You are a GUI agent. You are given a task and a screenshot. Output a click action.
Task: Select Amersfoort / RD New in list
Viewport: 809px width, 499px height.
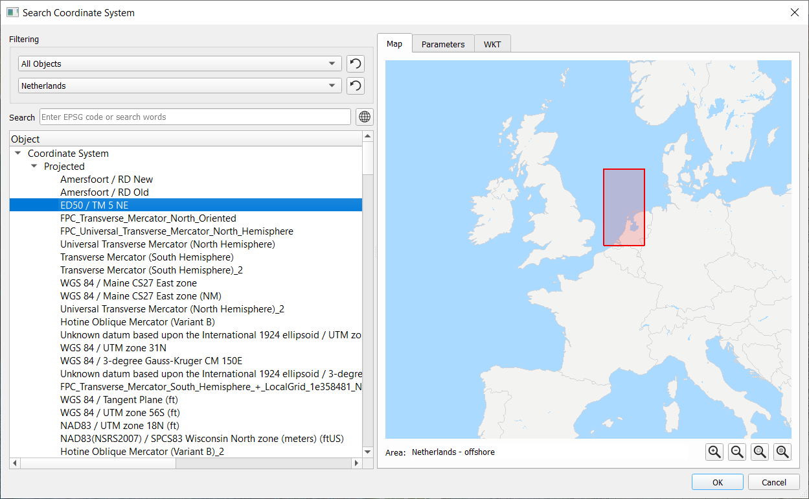106,180
